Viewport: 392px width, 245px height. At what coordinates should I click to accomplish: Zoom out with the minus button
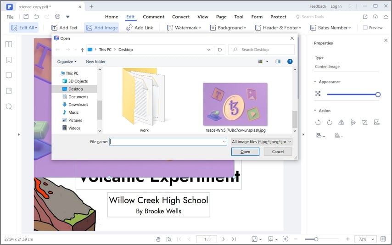click(x=296, y=239)
